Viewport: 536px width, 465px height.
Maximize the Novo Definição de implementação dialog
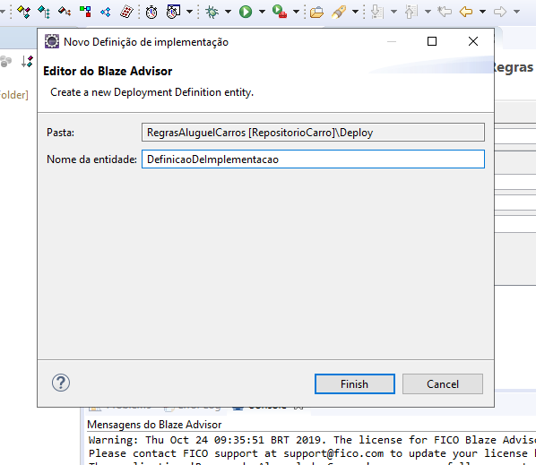coord(432,41)
